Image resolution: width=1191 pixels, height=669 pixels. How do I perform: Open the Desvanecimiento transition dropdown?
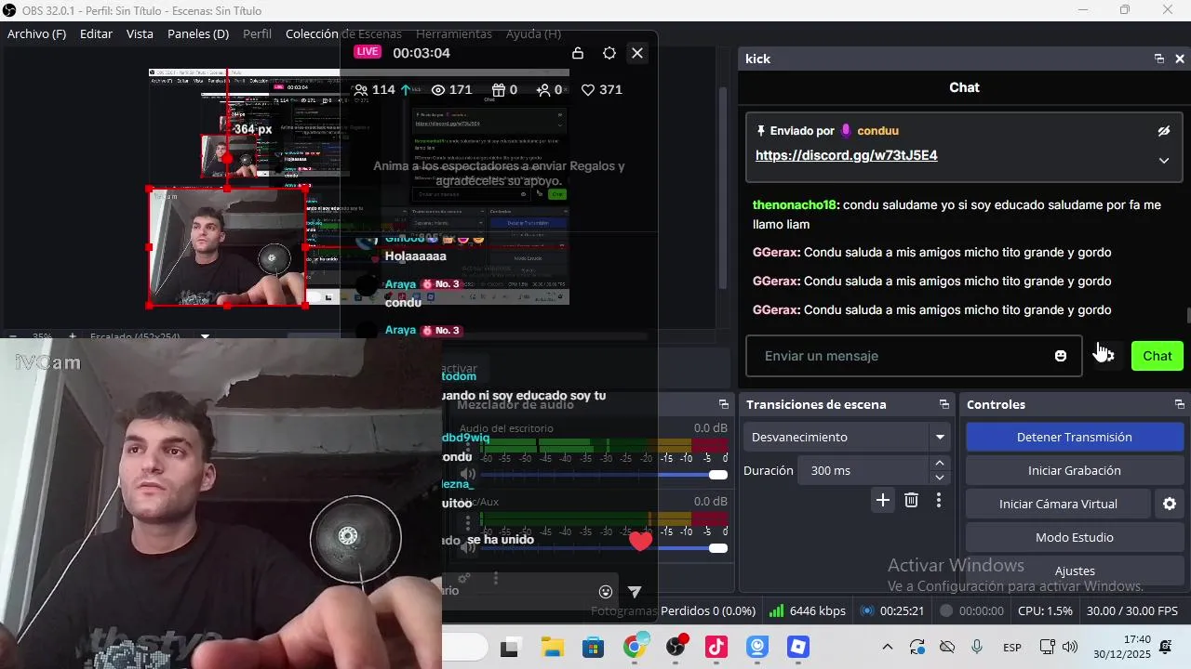click(847, 437)
